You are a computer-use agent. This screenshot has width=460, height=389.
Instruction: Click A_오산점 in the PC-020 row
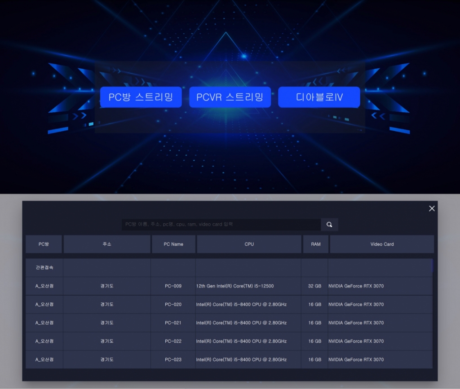(x=44, y=305)
